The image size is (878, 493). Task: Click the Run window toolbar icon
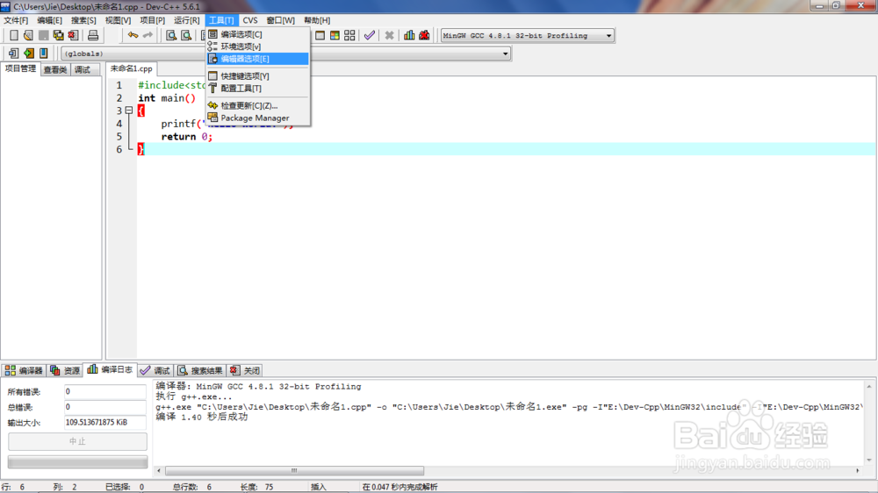click(x=320, y=35)
